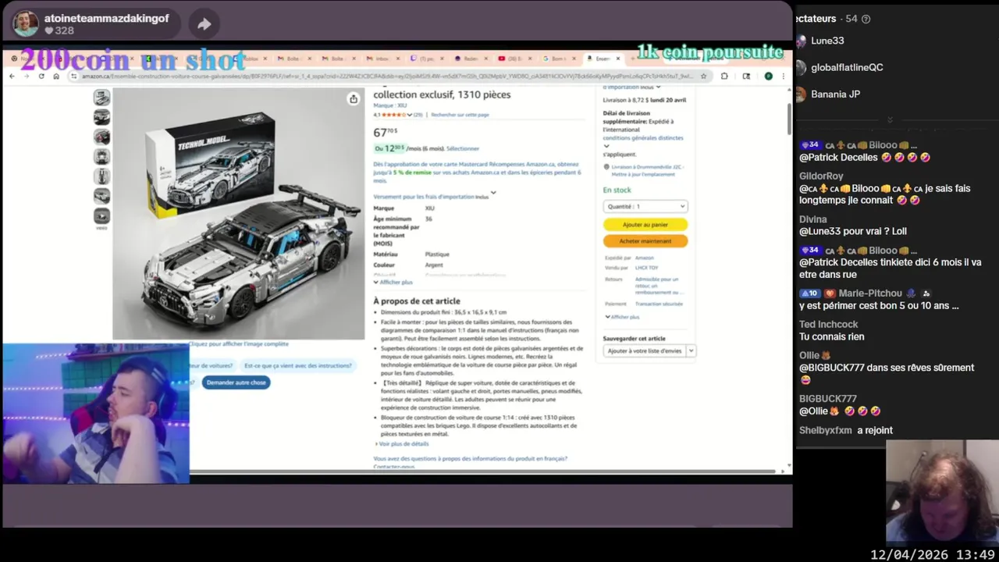Click Livraison à Drummondville location link

pos(647,169)
